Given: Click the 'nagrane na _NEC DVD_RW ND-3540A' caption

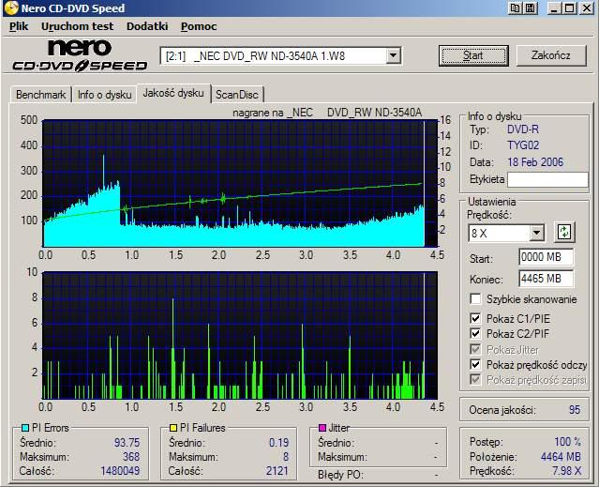Looking at the screenshot, I should click(327, 113).
